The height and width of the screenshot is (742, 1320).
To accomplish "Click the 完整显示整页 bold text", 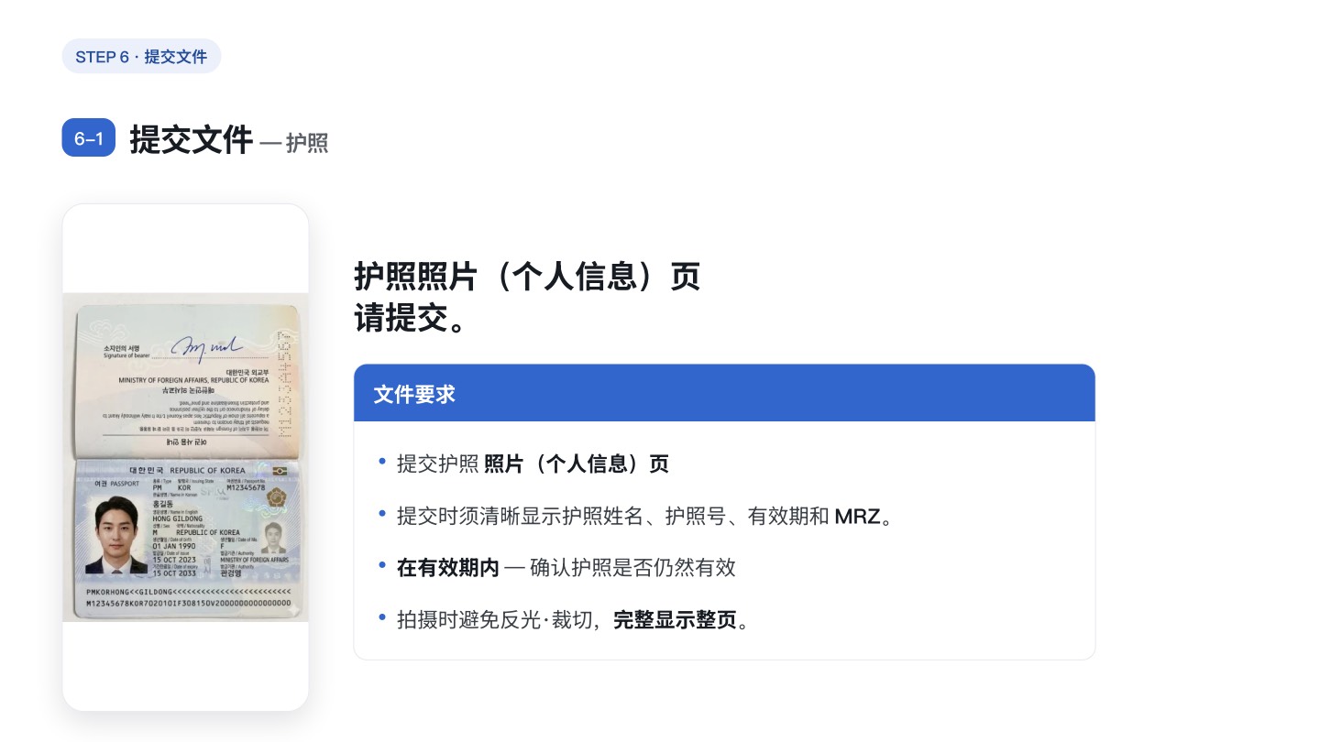I will [x=675, y=621].
